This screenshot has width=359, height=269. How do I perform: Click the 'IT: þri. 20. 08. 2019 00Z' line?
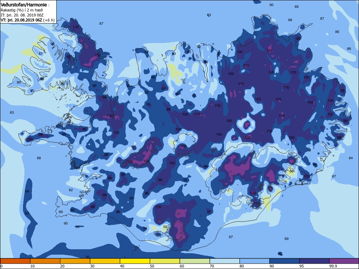coord(22,15)
